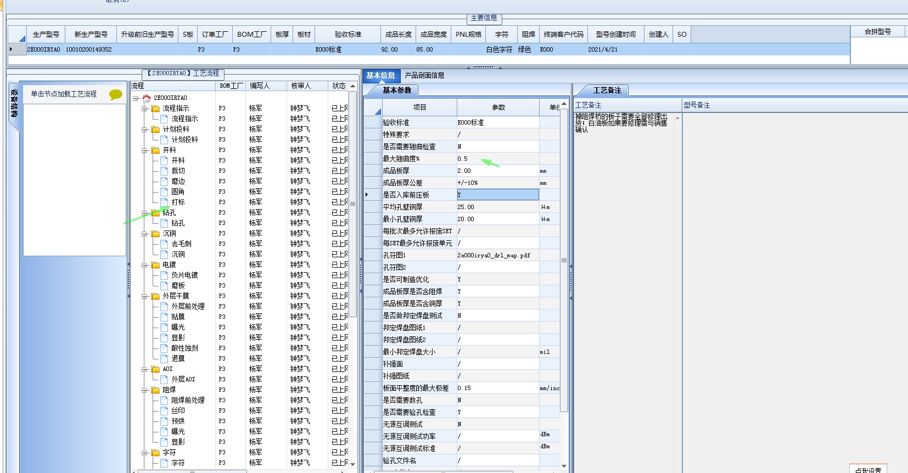The height and width of the screenshot is (473, 908).
Task: Click the document icon next to 去毛刺
Action: point(164,244)
